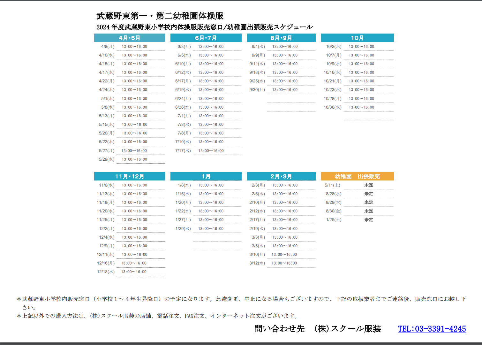Image resolution: width=482 pixels, height=345 pixels.
Task: Click the date 10/2(水)
Action: [x=334, y=47]
